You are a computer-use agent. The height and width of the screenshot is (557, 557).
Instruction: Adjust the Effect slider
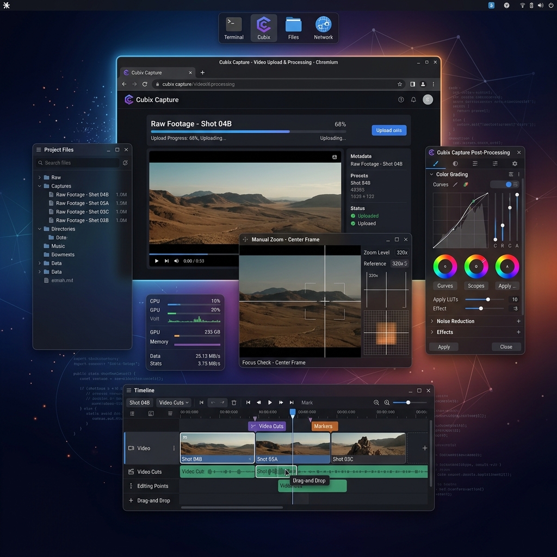[x=485, y=308]
